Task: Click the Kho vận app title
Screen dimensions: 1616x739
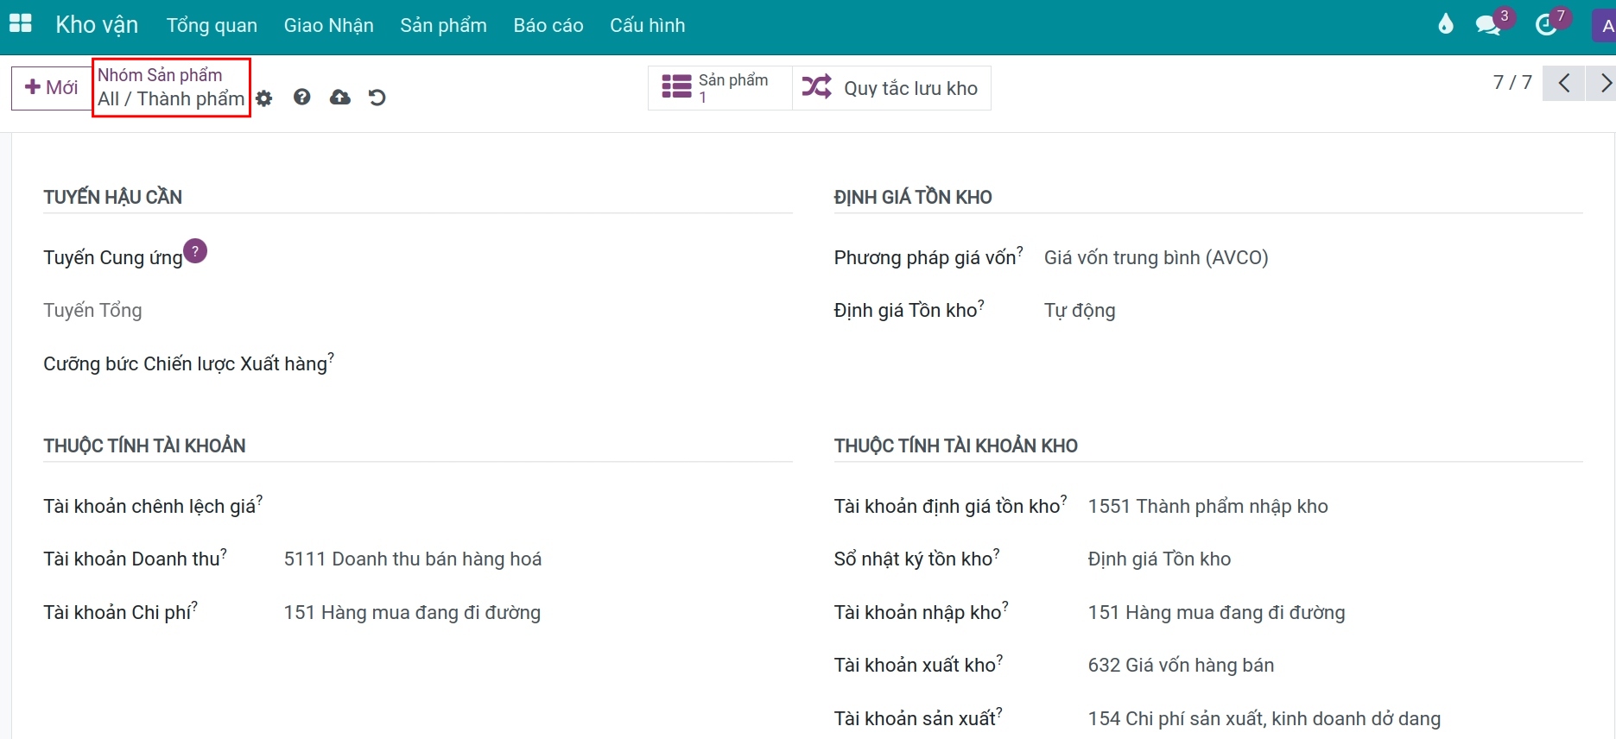Action: click(x=97, y=25)
